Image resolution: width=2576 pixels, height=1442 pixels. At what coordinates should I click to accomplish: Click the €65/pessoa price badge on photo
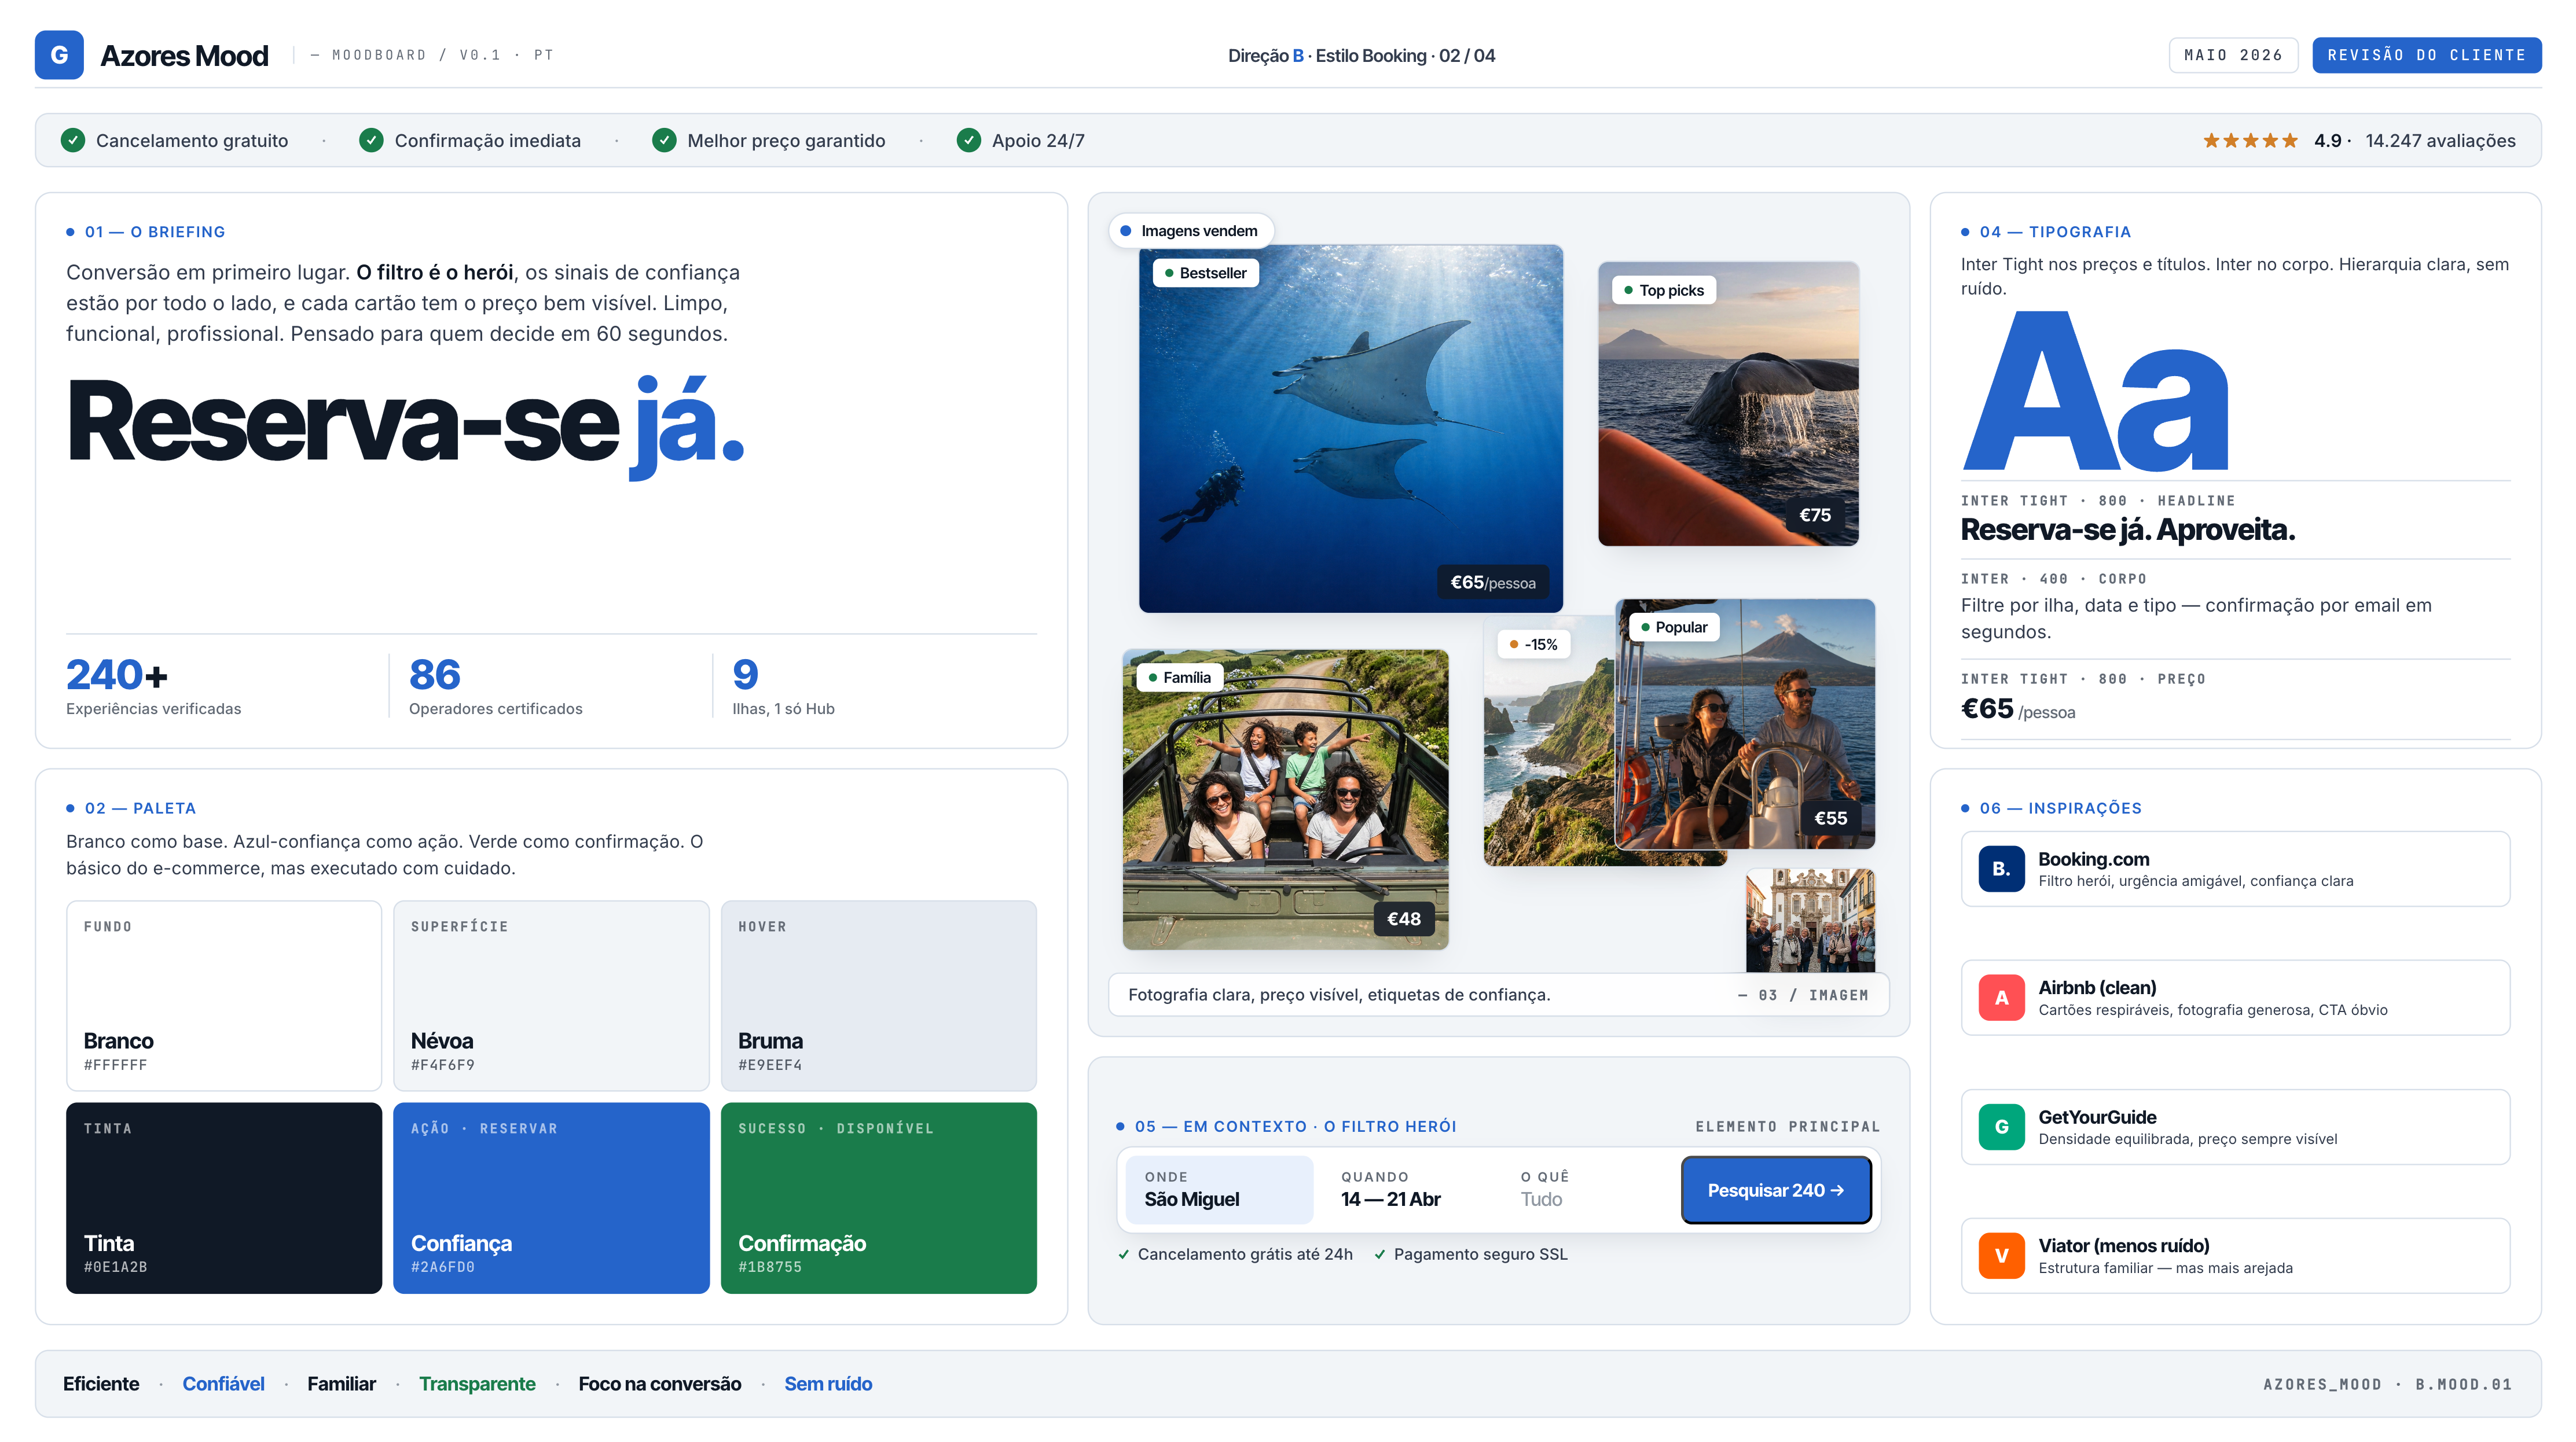coord(1492,582)
